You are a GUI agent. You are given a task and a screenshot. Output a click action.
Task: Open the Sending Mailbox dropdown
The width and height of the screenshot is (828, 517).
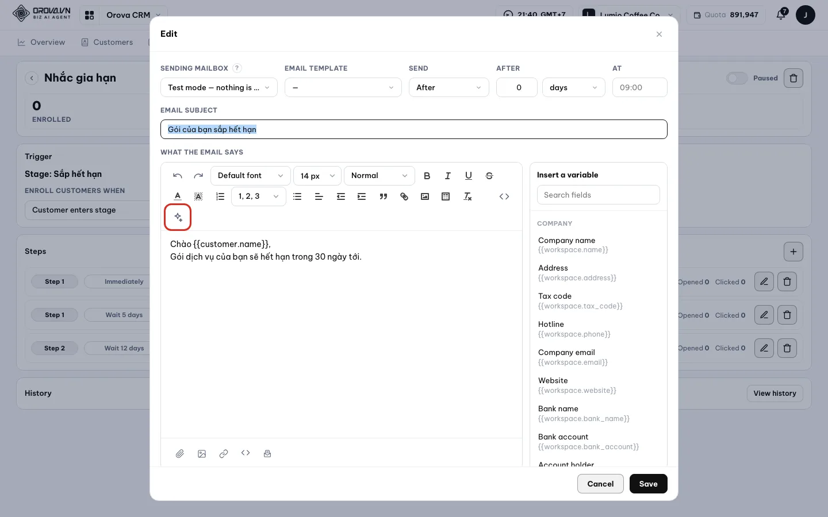click(x=219, y=87)
